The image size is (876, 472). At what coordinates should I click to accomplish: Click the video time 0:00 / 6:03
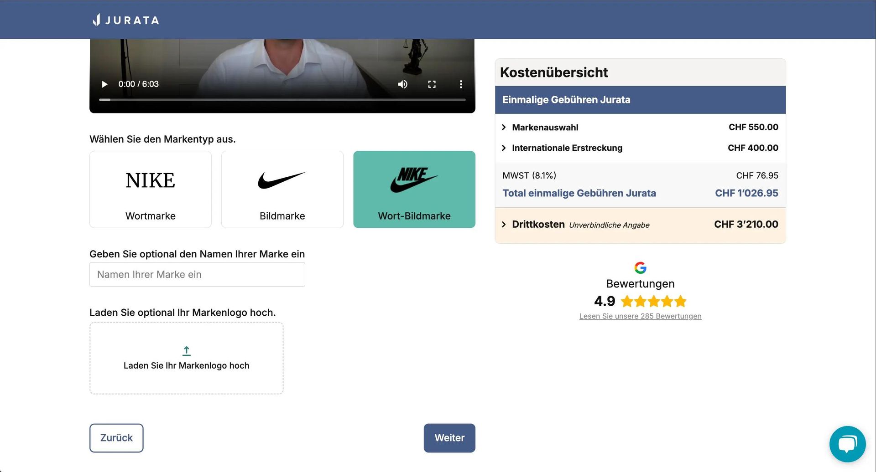tap(138, 84)
